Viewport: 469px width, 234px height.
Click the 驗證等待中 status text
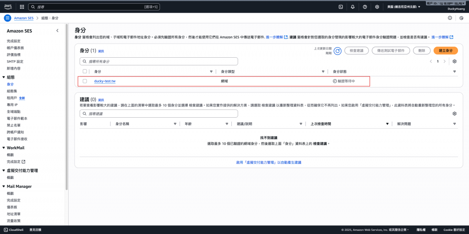click(346, 81)
